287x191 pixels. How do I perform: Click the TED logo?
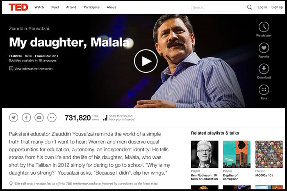18,7
